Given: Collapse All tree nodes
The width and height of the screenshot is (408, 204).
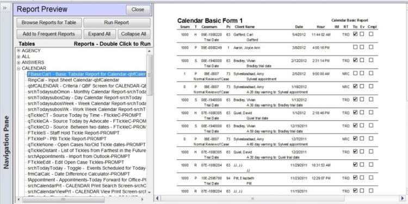Looking at the screenshot, I should (134, 34).
